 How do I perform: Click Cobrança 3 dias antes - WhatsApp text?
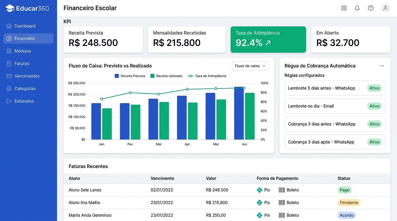pyautogui.click(x=322, y=124)
